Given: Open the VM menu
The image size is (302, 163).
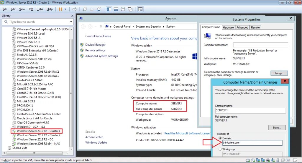Looking at the screenshot, I should tap(31, 9).
